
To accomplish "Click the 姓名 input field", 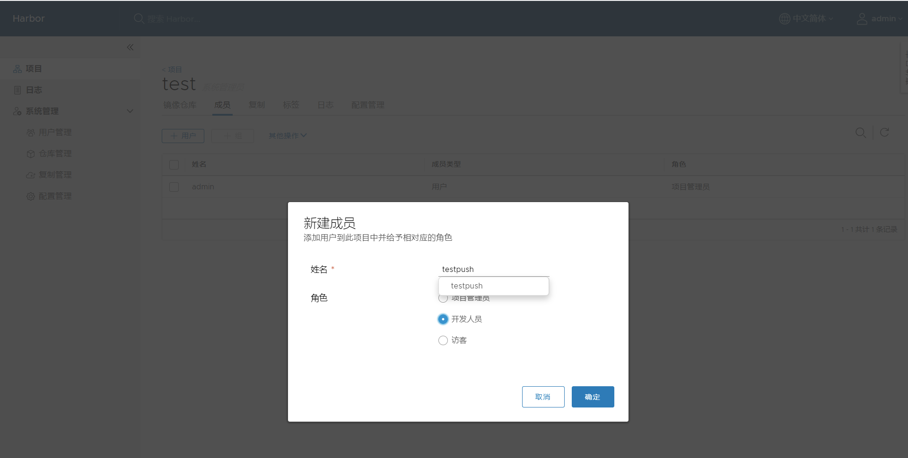I will tap(493, 269).
